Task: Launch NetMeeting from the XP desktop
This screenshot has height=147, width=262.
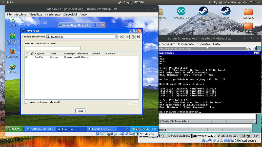Action: [x=12, y=66]
